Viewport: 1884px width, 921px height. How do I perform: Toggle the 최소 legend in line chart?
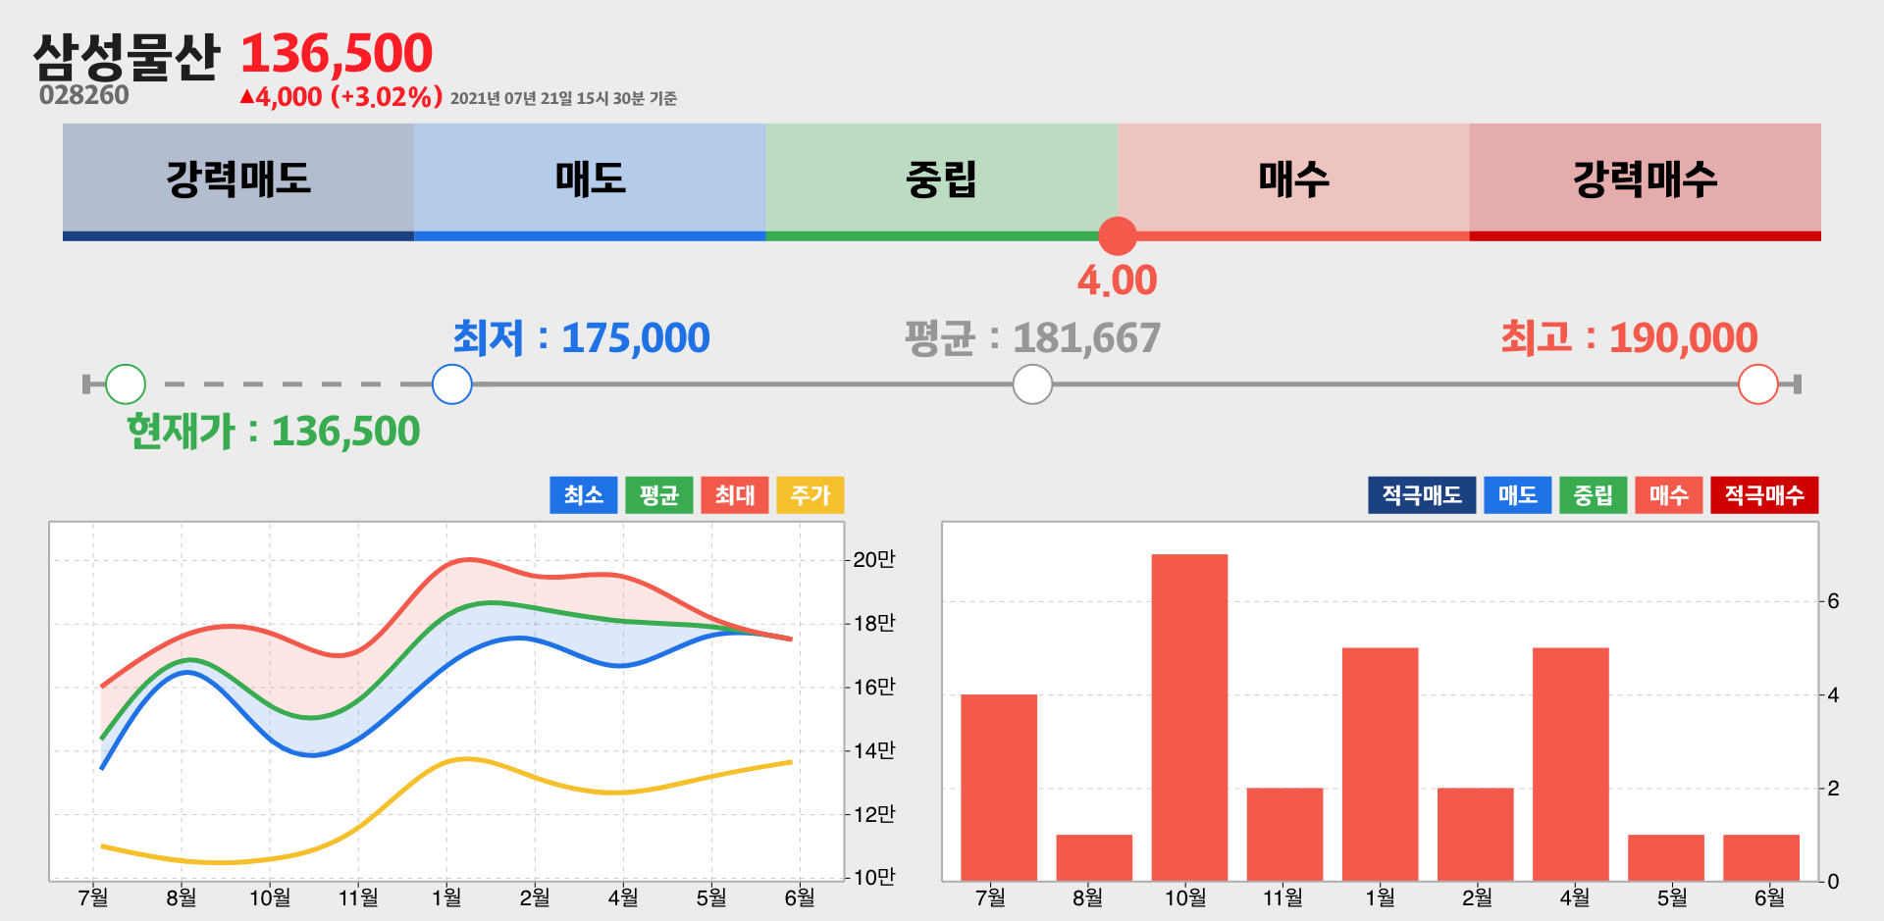click(x=584, y=495)
